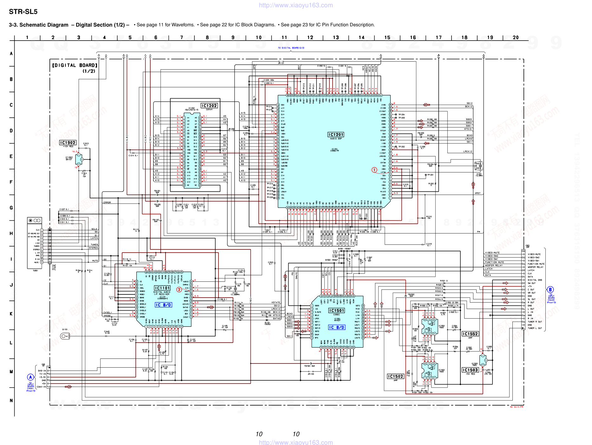
Task: Click row header letter A
Action: point(11,54)
